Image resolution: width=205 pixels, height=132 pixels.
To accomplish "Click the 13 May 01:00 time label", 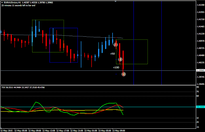I will coord(91,131).
